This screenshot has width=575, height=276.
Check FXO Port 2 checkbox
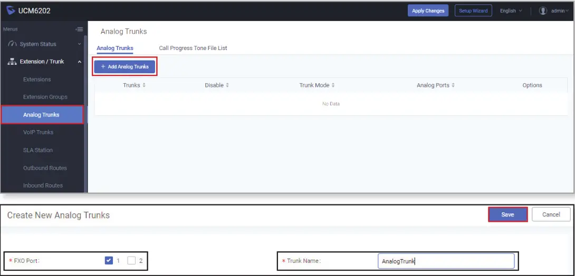tap(131, 261)
